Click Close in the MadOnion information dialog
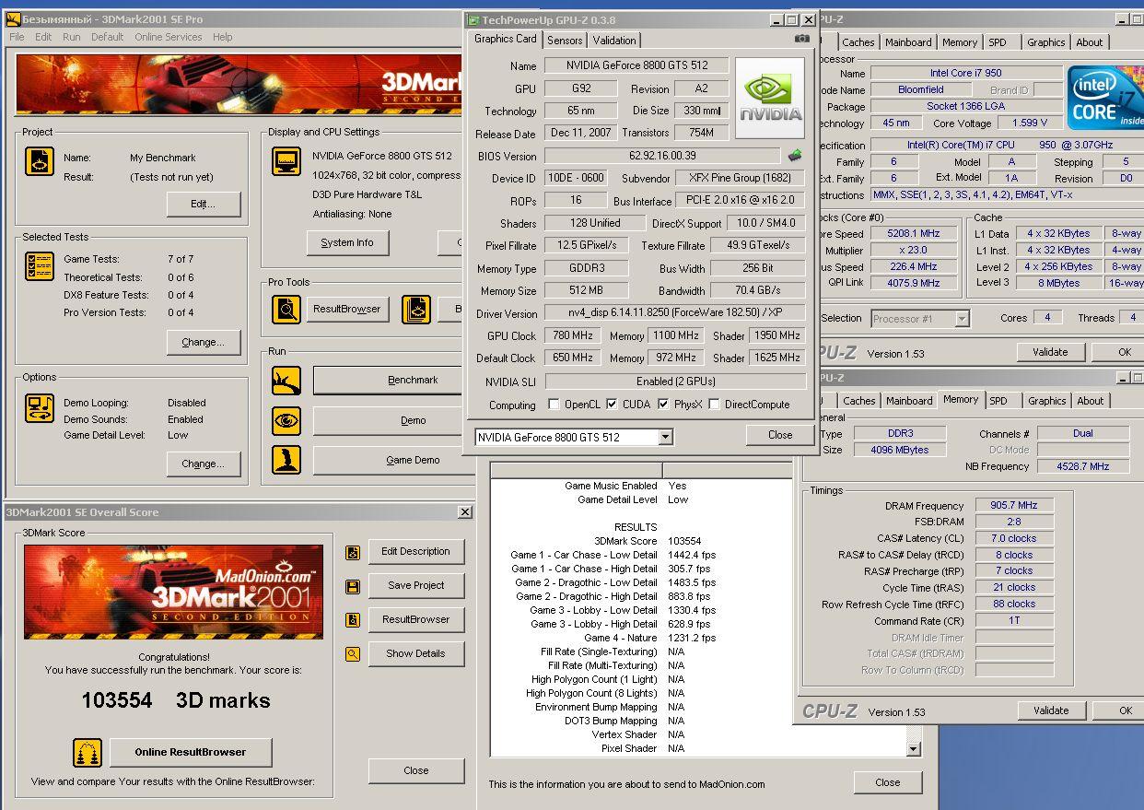This screenshot has width=1144, height=810. pos(888,782)
